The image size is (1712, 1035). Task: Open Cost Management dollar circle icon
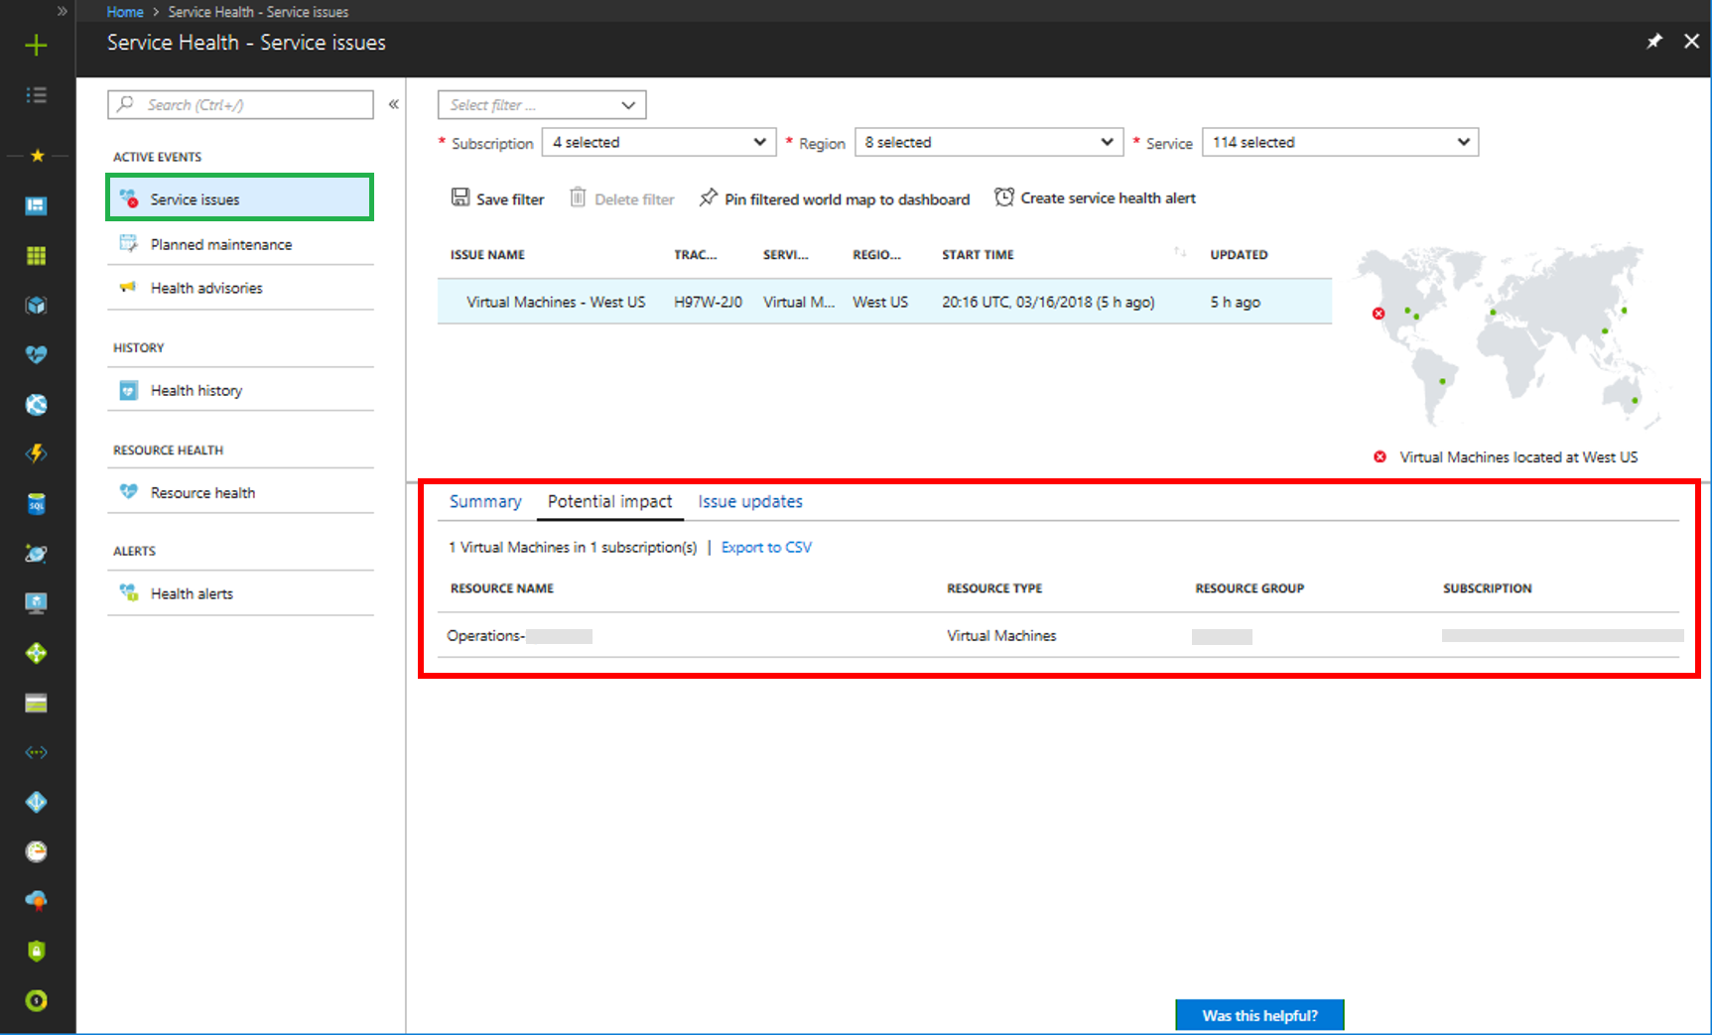(x=36, y=1000)
